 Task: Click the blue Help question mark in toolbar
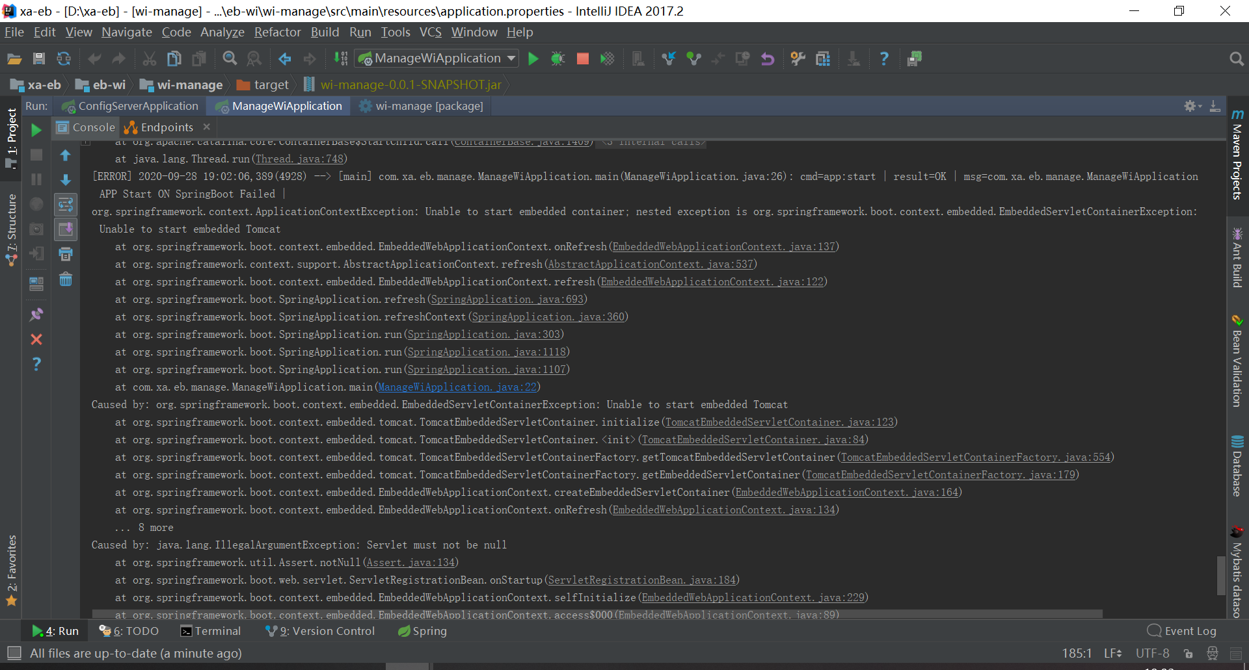[x=883, y=59]
